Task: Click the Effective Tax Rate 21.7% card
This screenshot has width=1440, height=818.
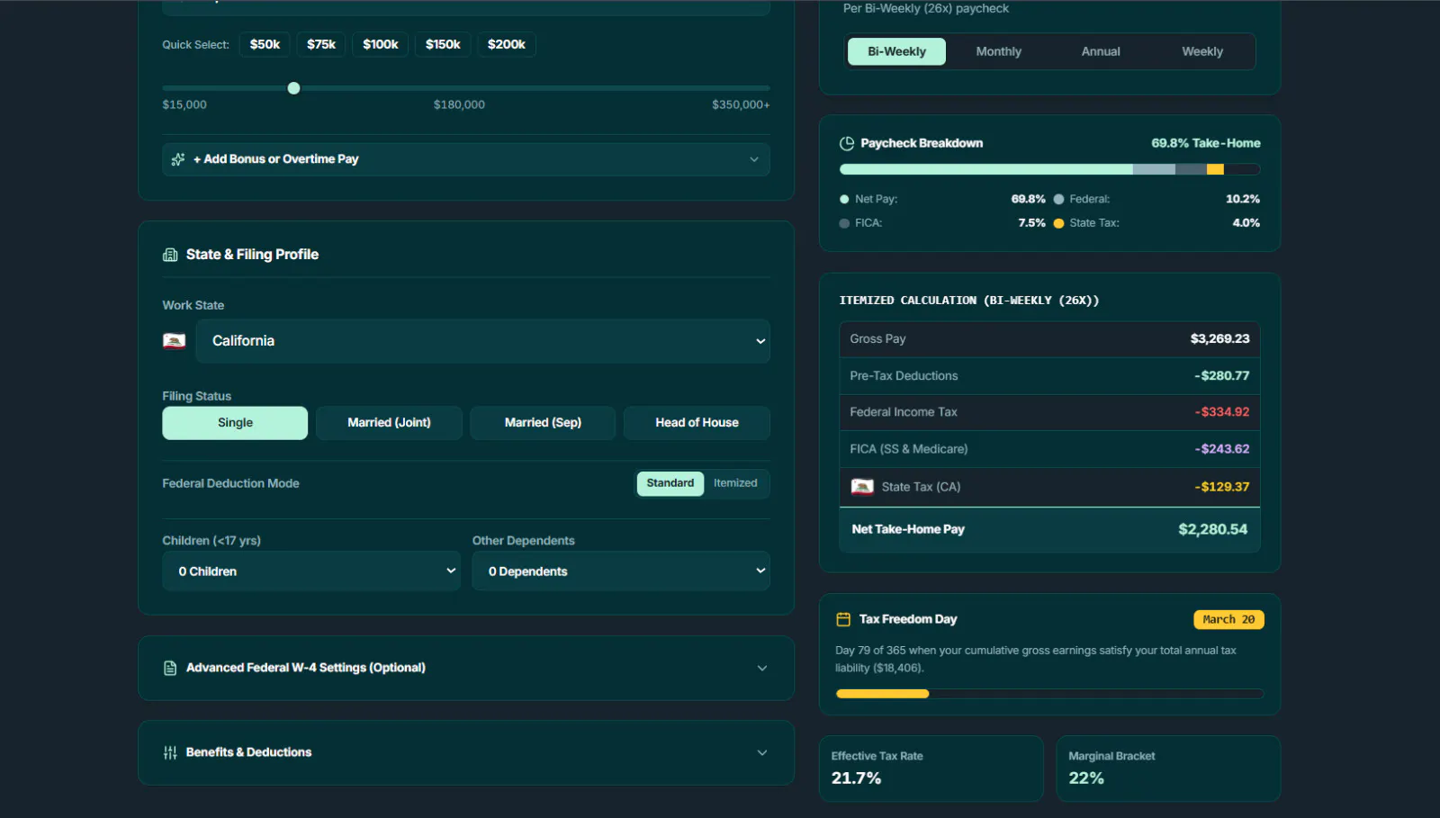Action: pos(931,769)
